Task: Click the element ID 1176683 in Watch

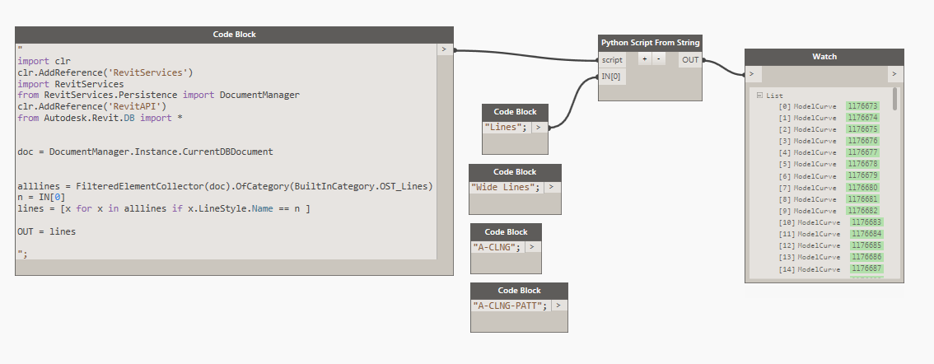Action: (x=866, y=222)
